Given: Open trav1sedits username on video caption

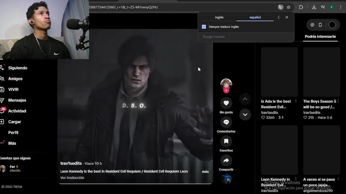Looking at the screenshot, I should click(x=71, y=163).
